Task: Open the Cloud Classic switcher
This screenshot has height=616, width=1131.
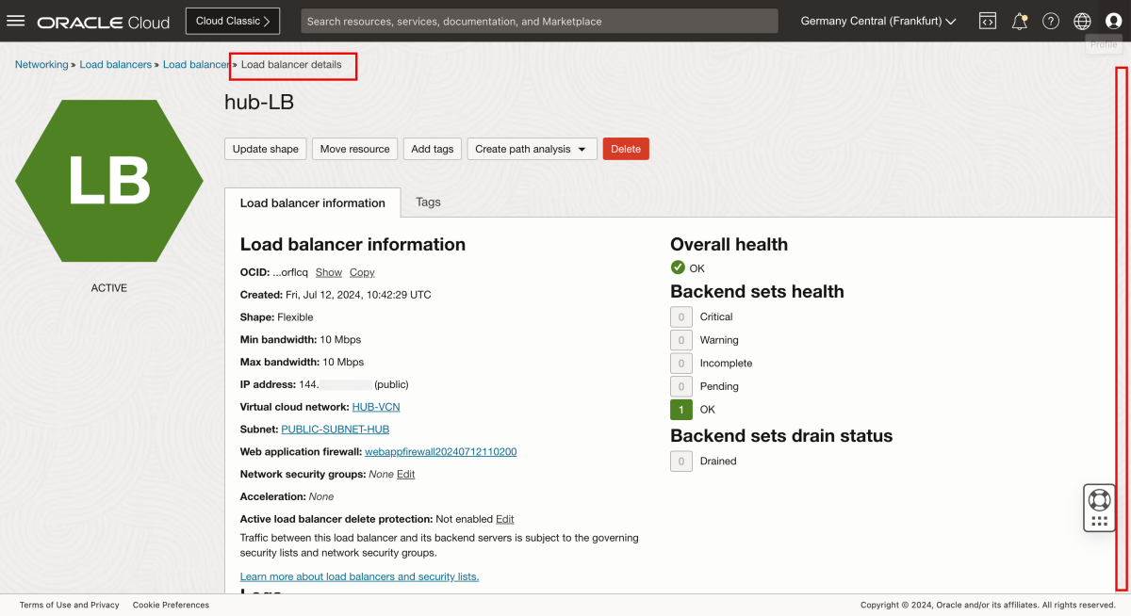Action: pyautogui.click(x=232, y=20)
